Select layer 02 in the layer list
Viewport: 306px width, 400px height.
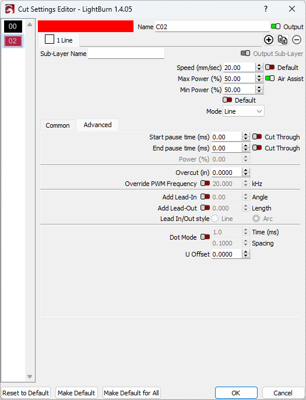(x=13, y=41)
